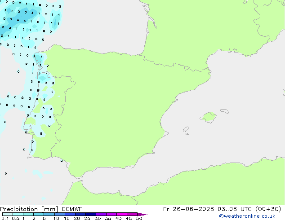Click the '10' legend scale label
The image size is (285, 220).
point(56,218)
